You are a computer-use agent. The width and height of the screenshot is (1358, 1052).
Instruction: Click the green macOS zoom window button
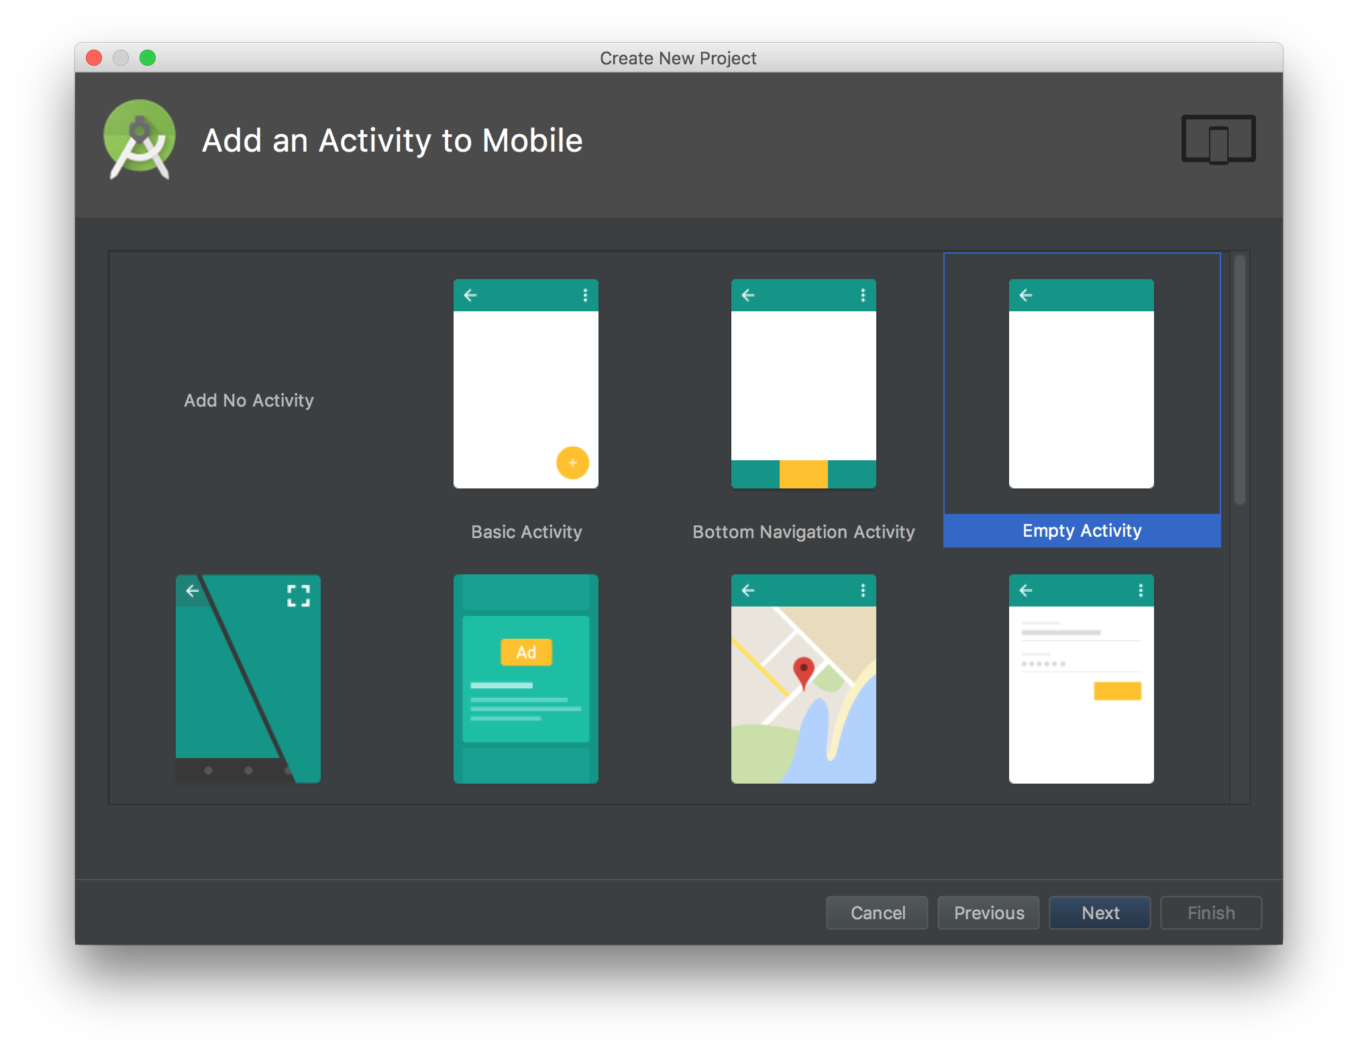click(x=148, y=58)
